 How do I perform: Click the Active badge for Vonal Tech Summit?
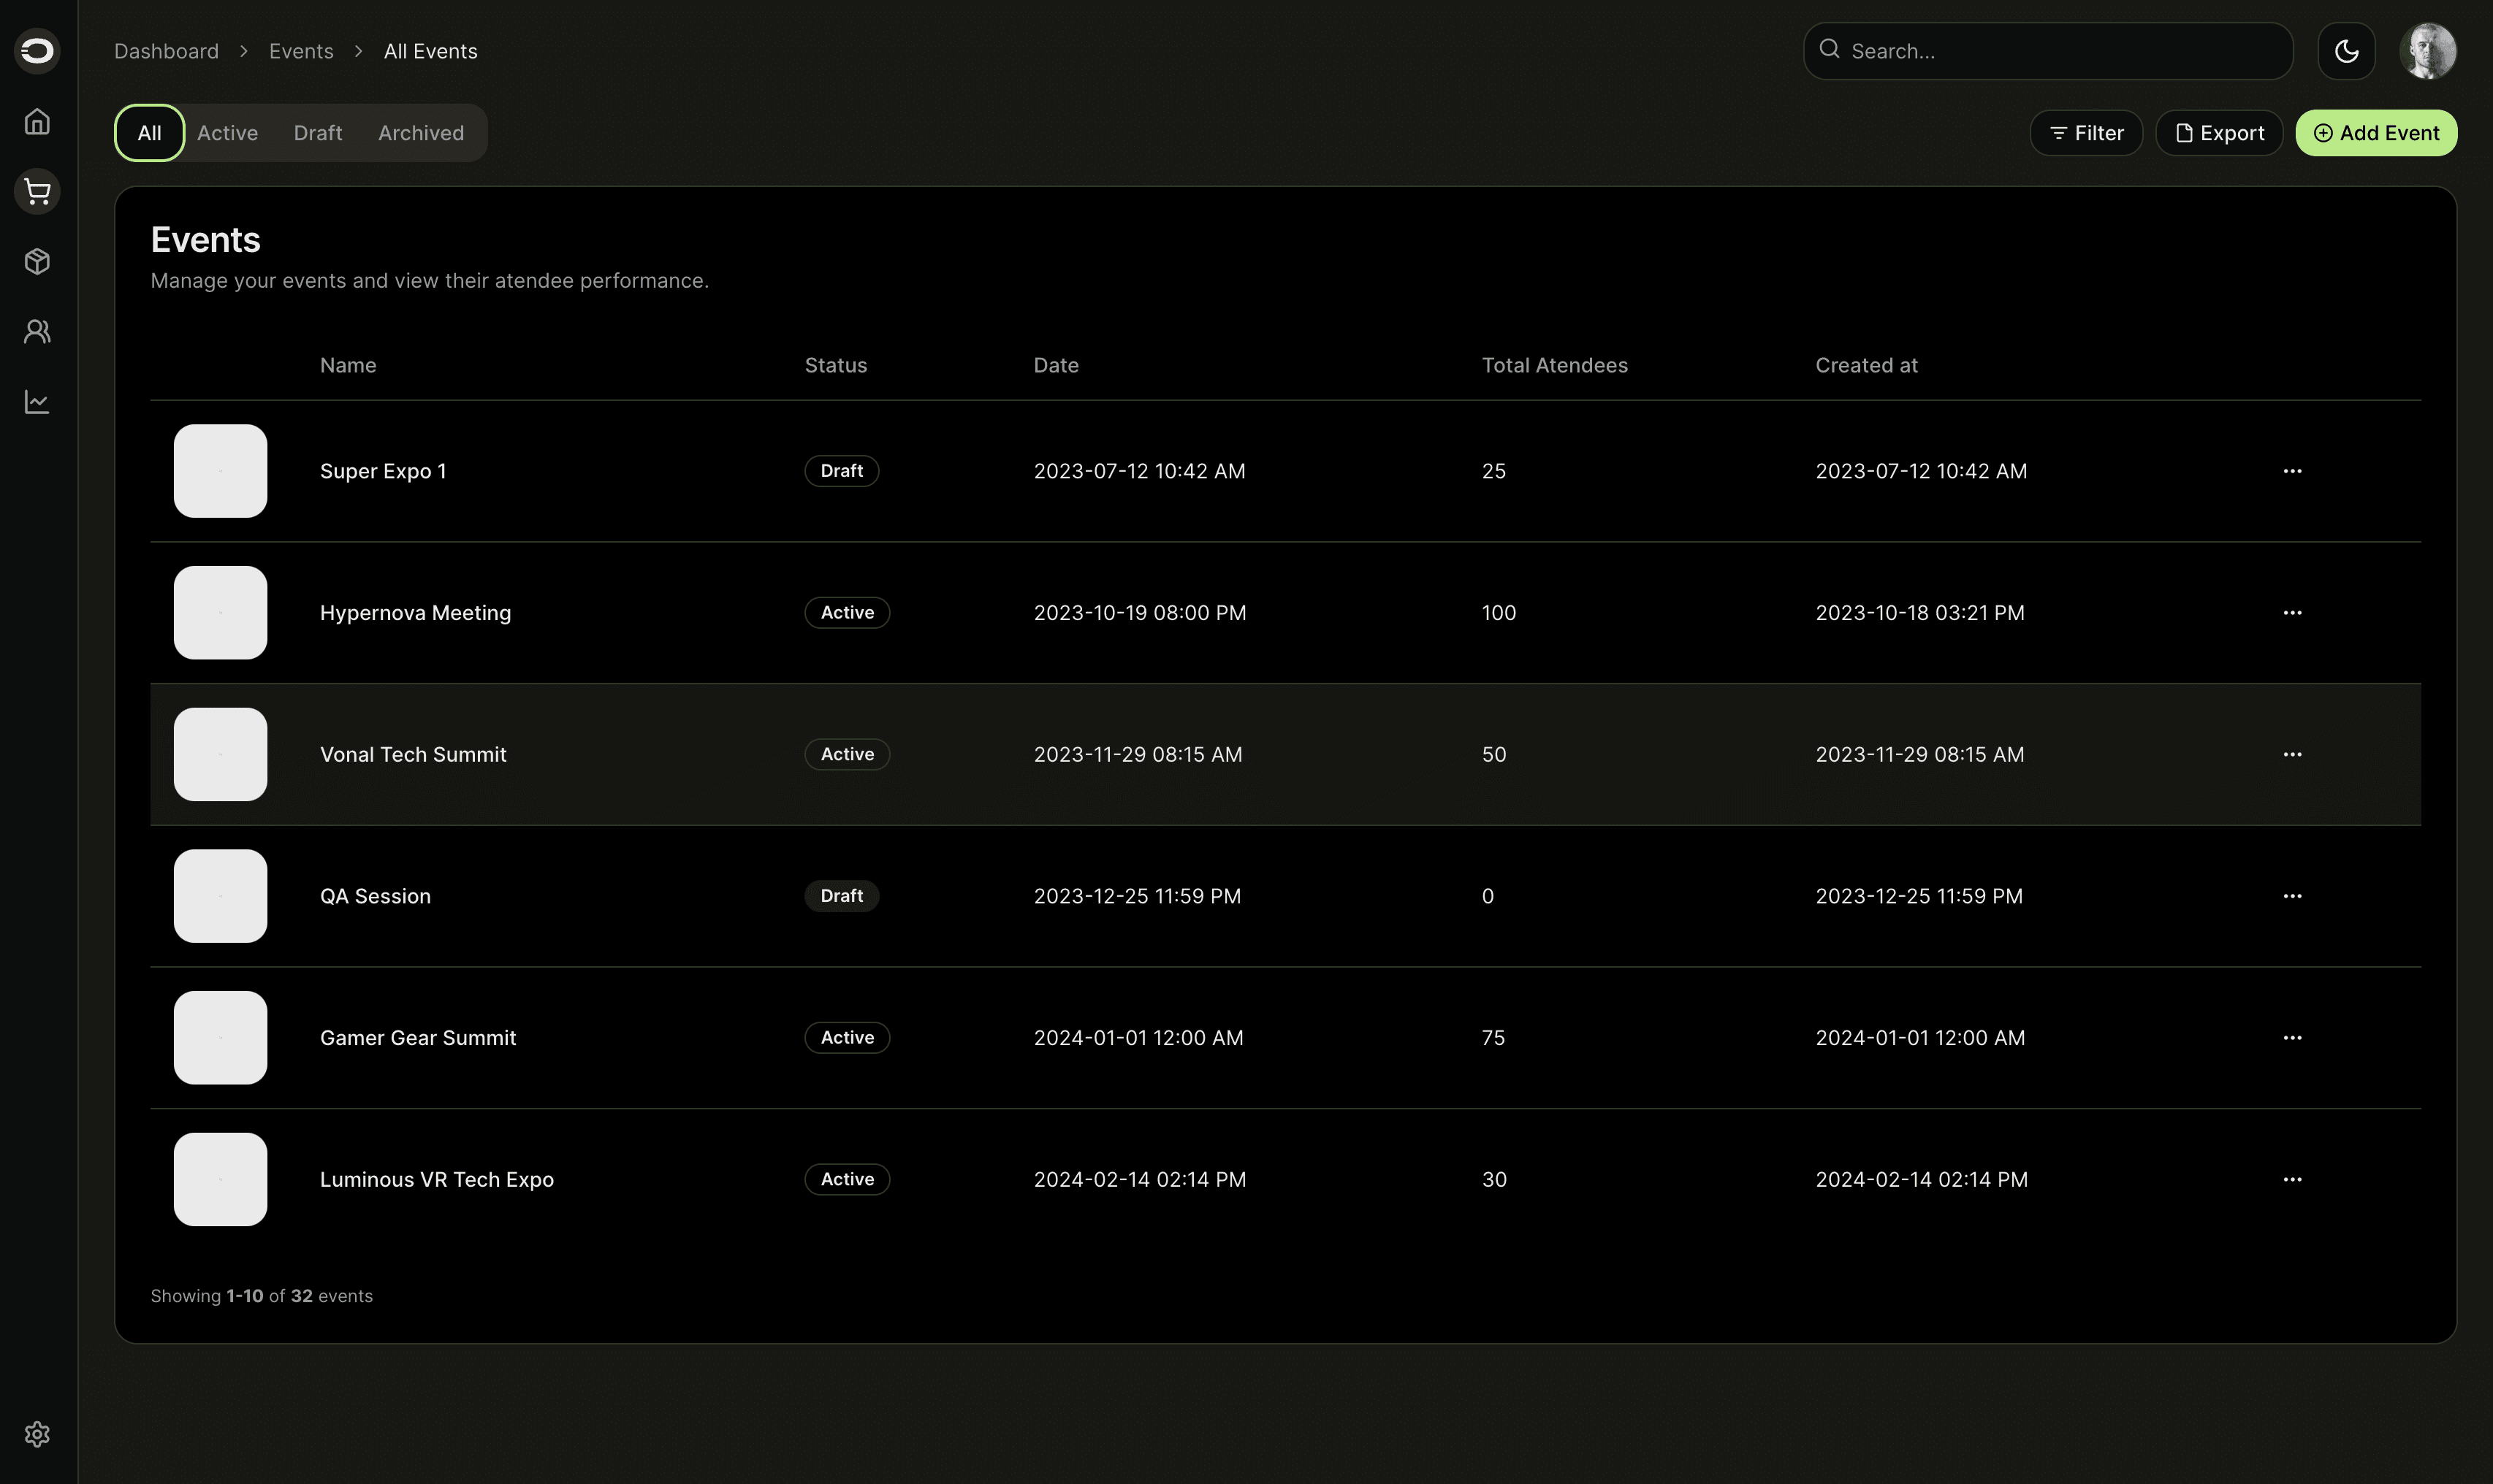tap(848, 755)
